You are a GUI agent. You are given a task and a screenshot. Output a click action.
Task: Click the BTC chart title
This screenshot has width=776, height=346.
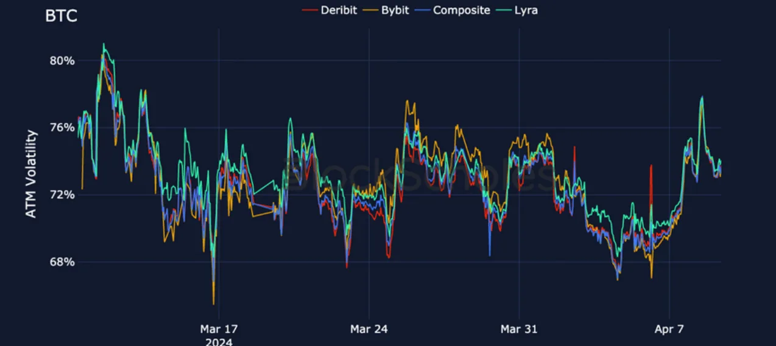click(x=61, y=16)
